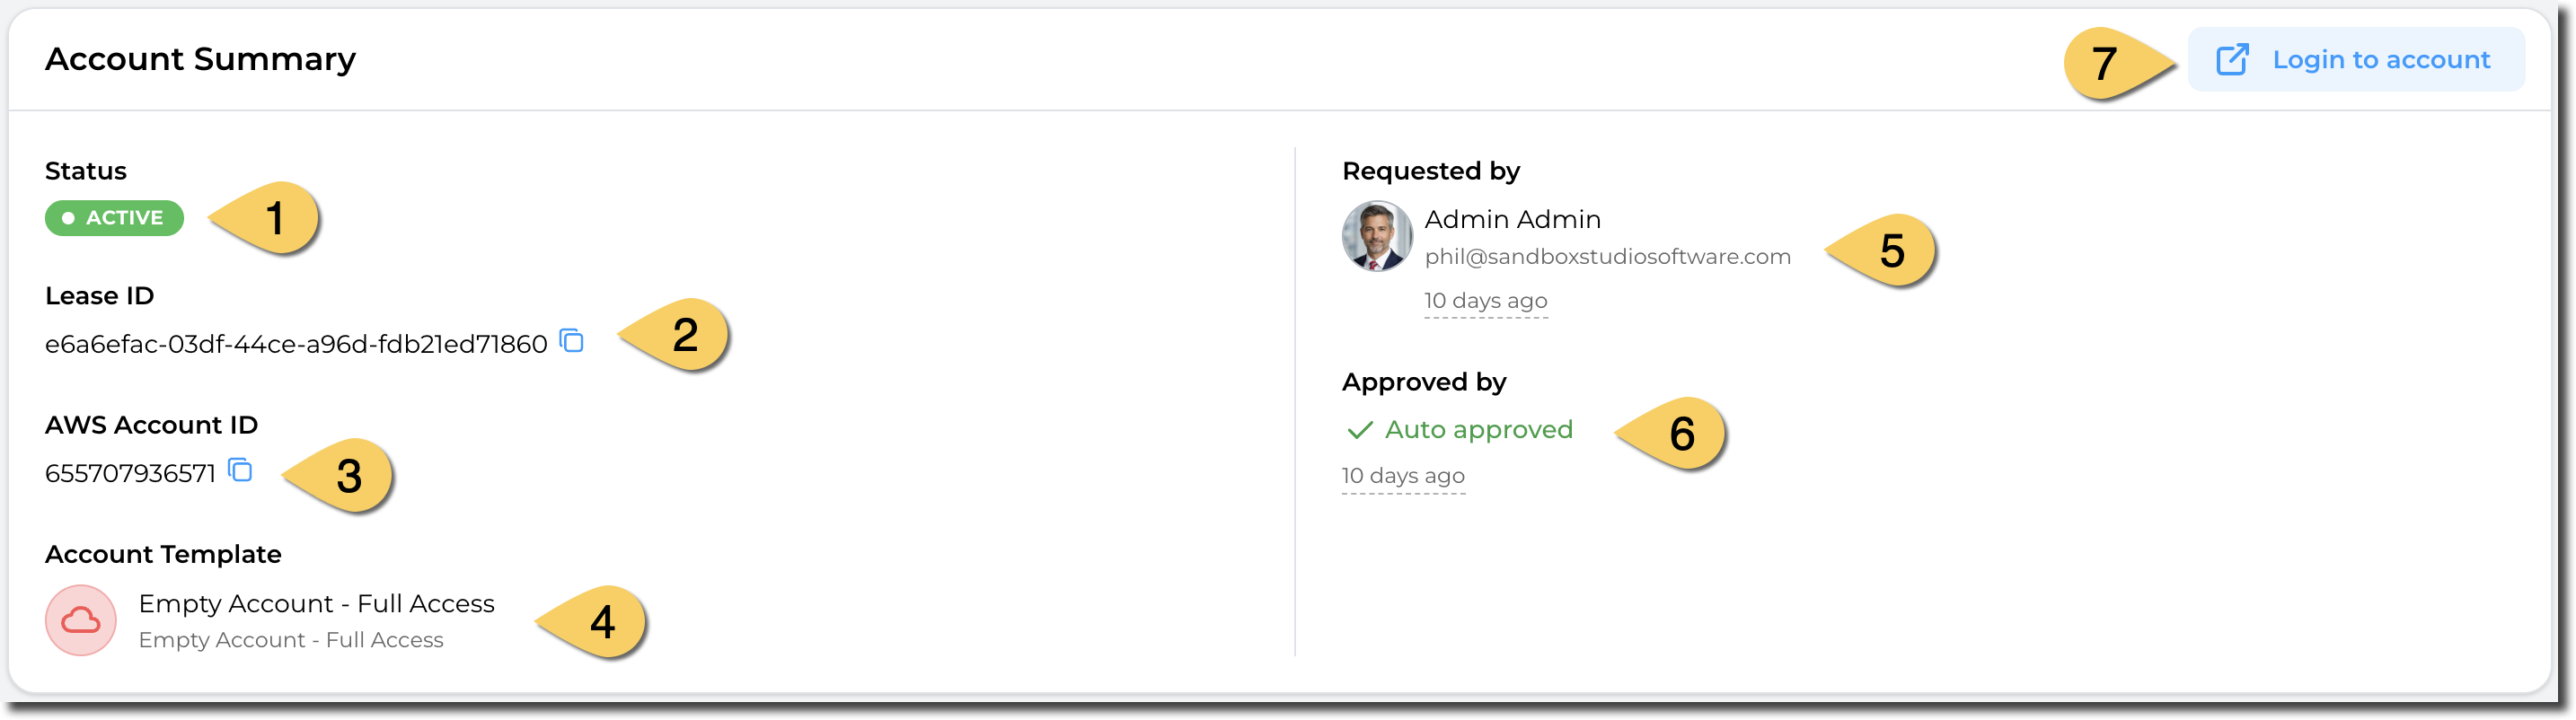2576x720 pixels.
Task: Click the green checkmark beside Auto approved
Action: [x=1359, y=430]
